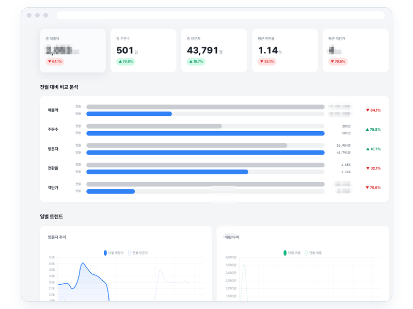Click the blue 당월 bar for 매출액
Viewport: 413px width, 309px height.
click(x=129, y=114)
